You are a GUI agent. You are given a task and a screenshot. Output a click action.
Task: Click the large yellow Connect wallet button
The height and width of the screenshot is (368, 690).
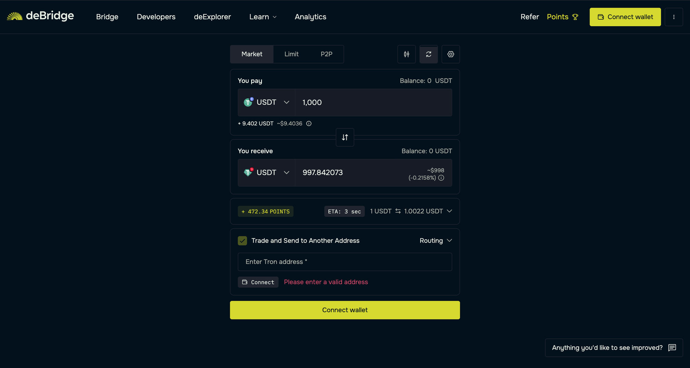click(345, 310)
